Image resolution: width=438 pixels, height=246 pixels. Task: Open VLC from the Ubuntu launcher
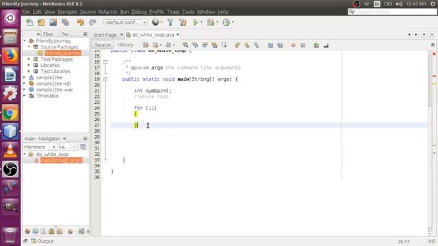[10, 150]
